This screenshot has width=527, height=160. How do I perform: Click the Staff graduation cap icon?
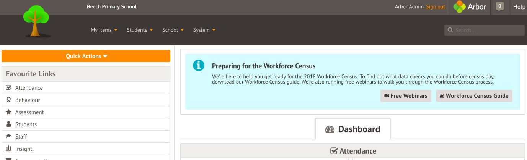8,137
